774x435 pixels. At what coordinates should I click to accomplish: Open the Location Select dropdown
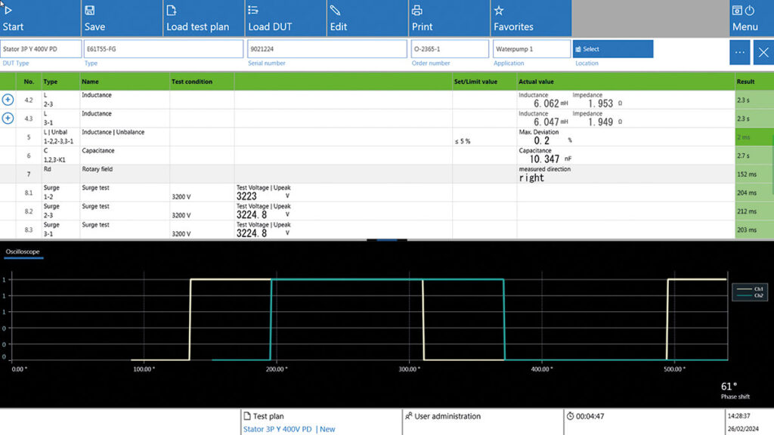tap(612, 49)
